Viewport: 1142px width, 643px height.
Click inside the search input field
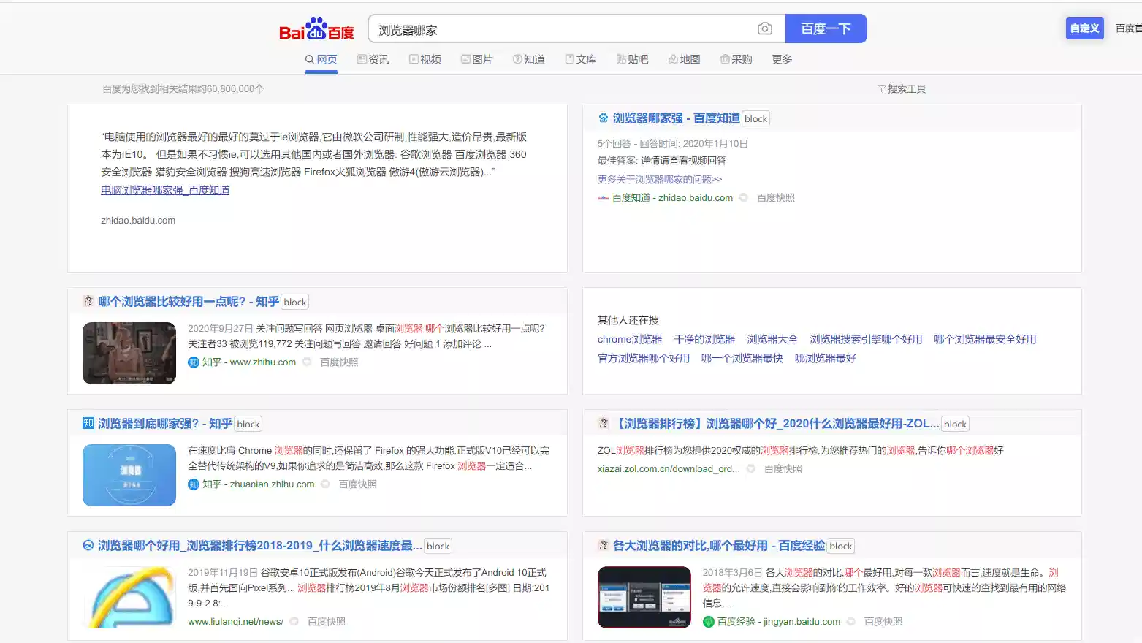click(563, 30)
